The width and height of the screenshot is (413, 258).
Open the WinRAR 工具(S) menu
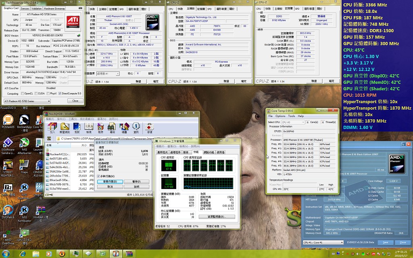coord(73,119)
